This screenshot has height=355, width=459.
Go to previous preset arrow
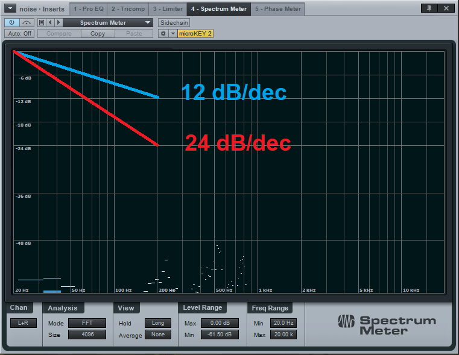coord(50,22)
